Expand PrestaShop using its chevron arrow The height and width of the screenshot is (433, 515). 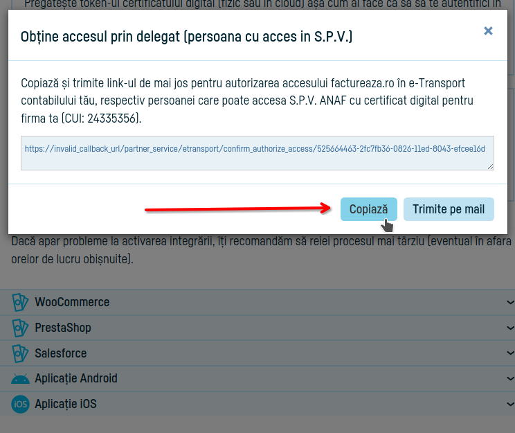tap(510, 328)
